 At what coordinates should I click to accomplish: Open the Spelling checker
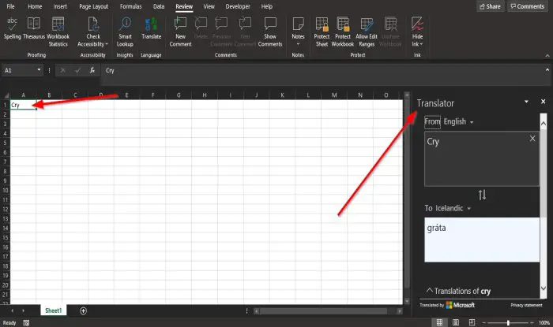click(x=12, y=28)
